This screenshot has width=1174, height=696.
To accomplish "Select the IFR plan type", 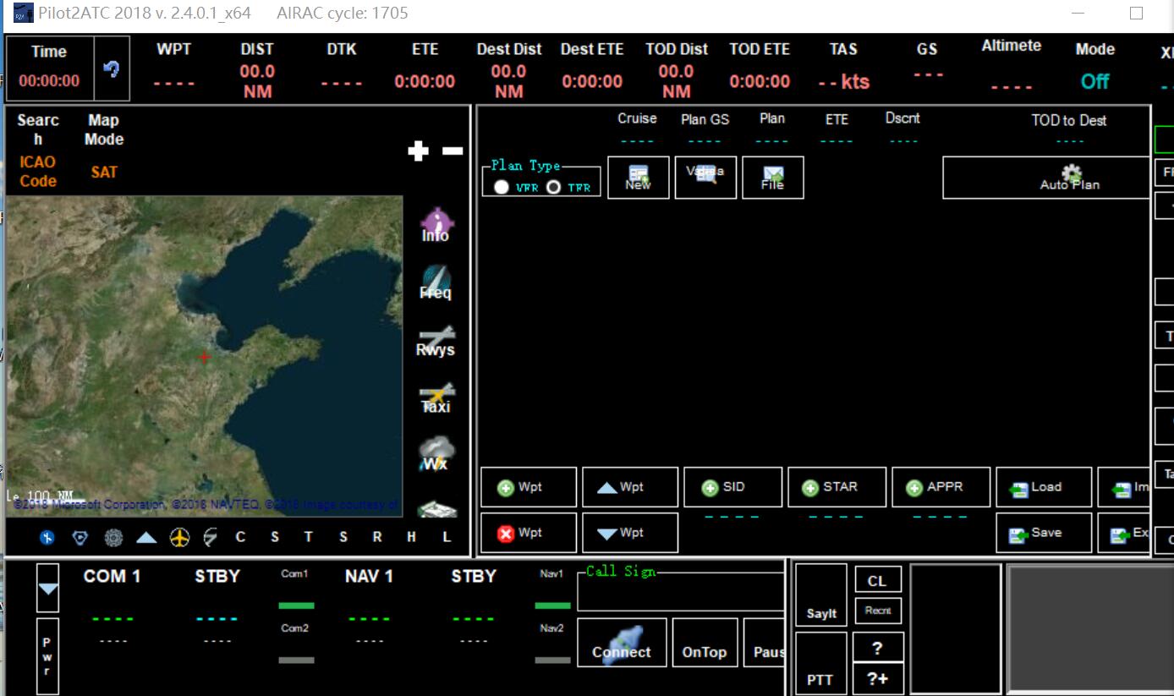I will 553,187.
